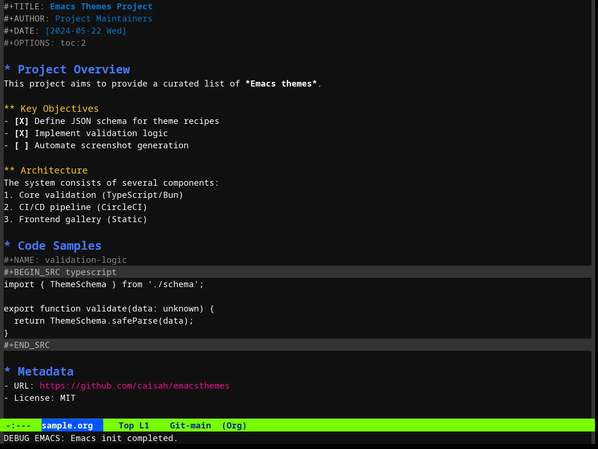Screen dimensions: 598x449
Task: Collapse the Project Overview heading star
Action: tap(7, 69)
